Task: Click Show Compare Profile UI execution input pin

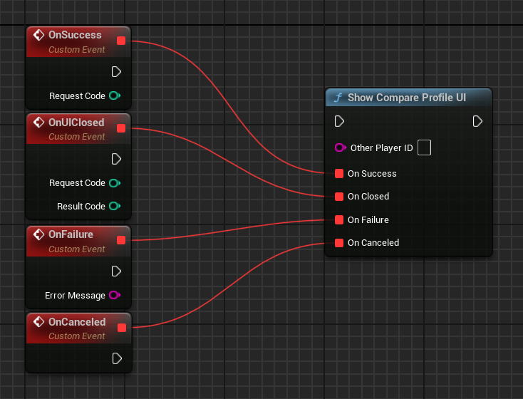Action: [339, 121]
